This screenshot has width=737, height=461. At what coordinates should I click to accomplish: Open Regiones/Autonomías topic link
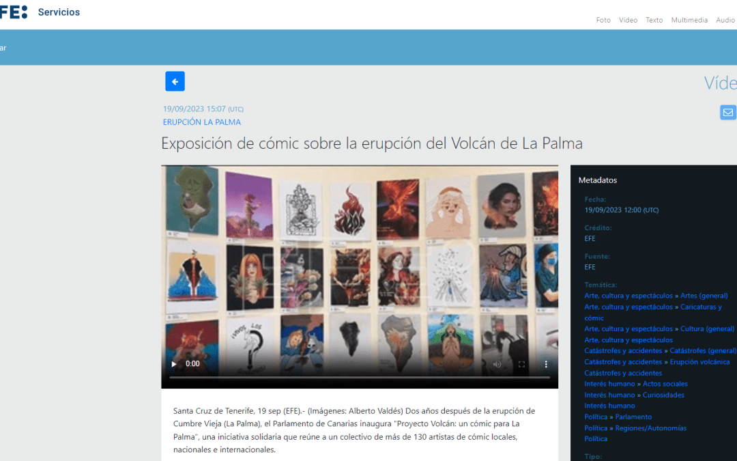point(650,428)
